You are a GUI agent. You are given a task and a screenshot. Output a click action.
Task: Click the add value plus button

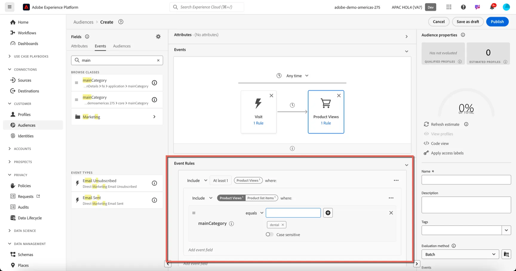[x=328, y=213]
